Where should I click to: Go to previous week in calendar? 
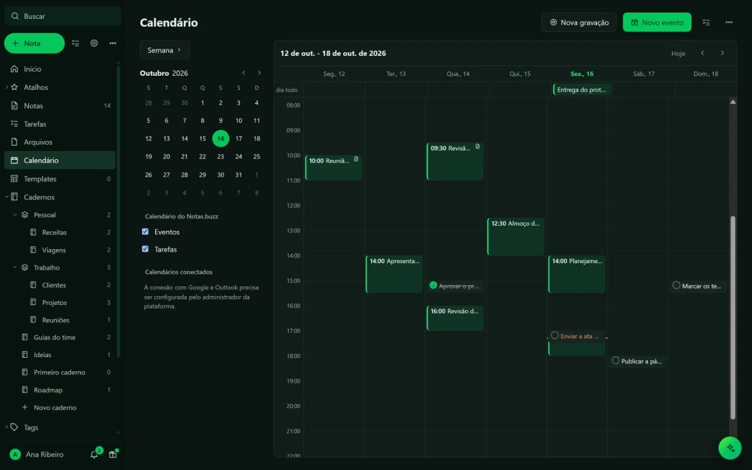[x=703, y=53]
